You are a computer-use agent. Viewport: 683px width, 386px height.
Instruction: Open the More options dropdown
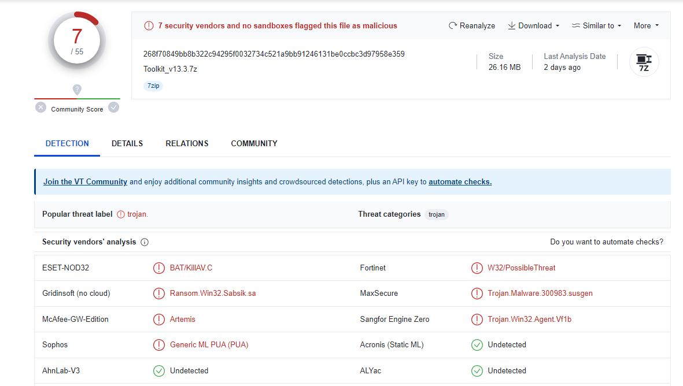pos(646,25)
